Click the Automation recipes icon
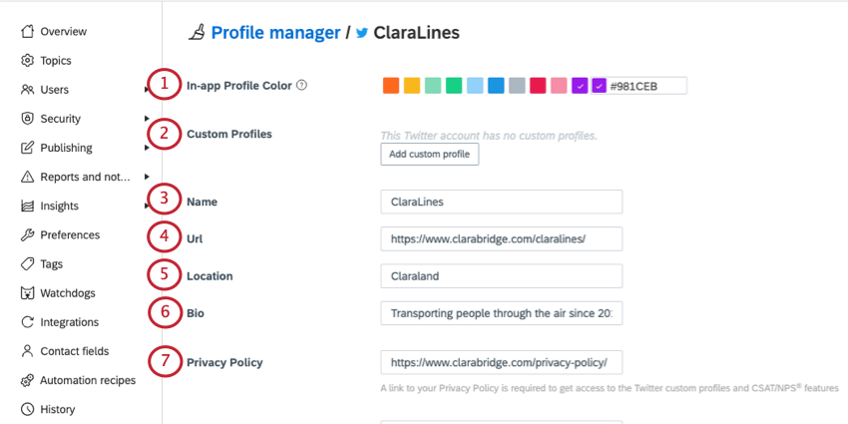Image resolution: width=848 pixels, height=424 pixels. click(x=27, y=380)
